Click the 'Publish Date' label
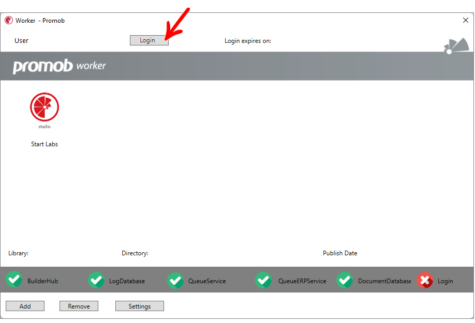The height and width of the screenshot is (323, 475). coord(340,253)
